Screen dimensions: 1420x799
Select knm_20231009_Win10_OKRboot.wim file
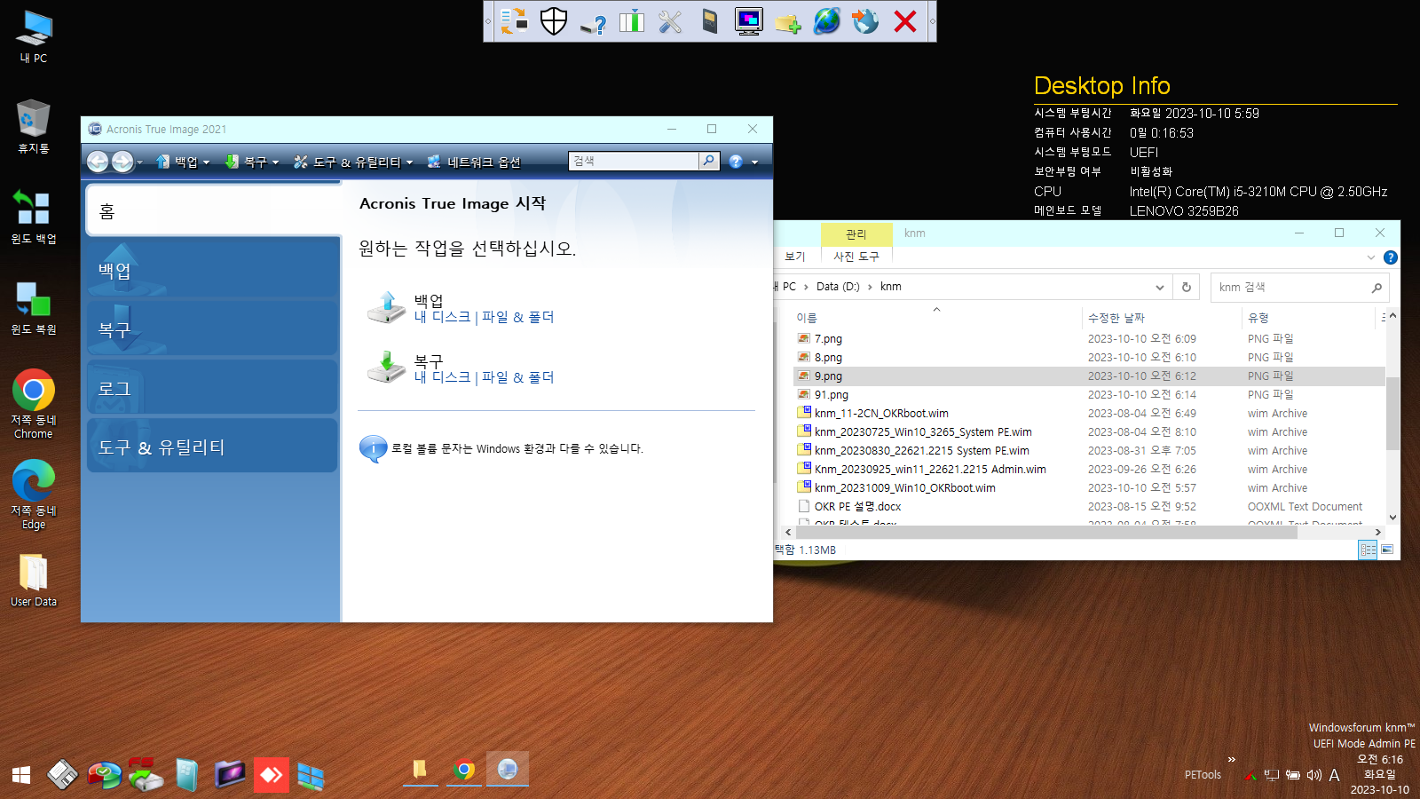904,488
